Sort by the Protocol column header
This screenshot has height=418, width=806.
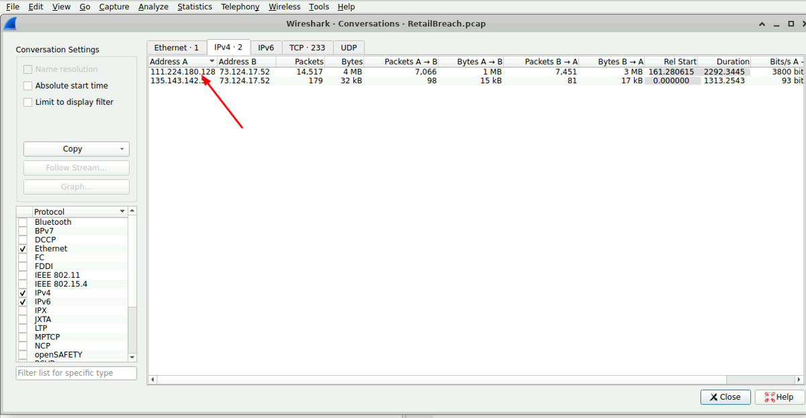(x=79, y=211)
